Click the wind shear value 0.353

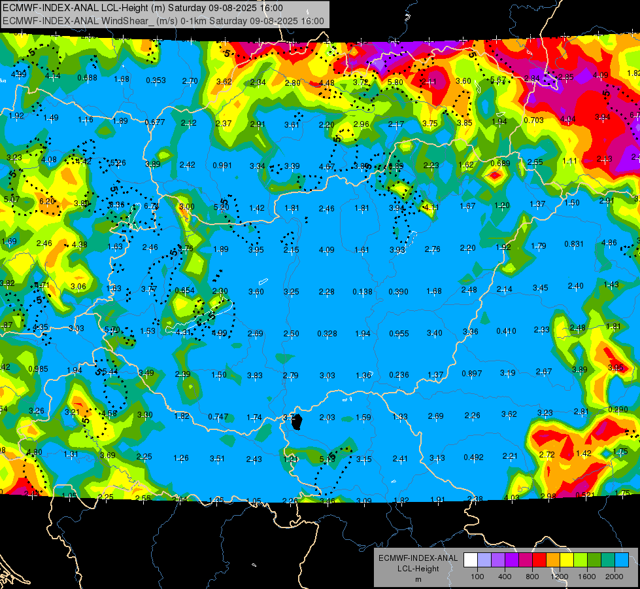click(x=156, y=80)
